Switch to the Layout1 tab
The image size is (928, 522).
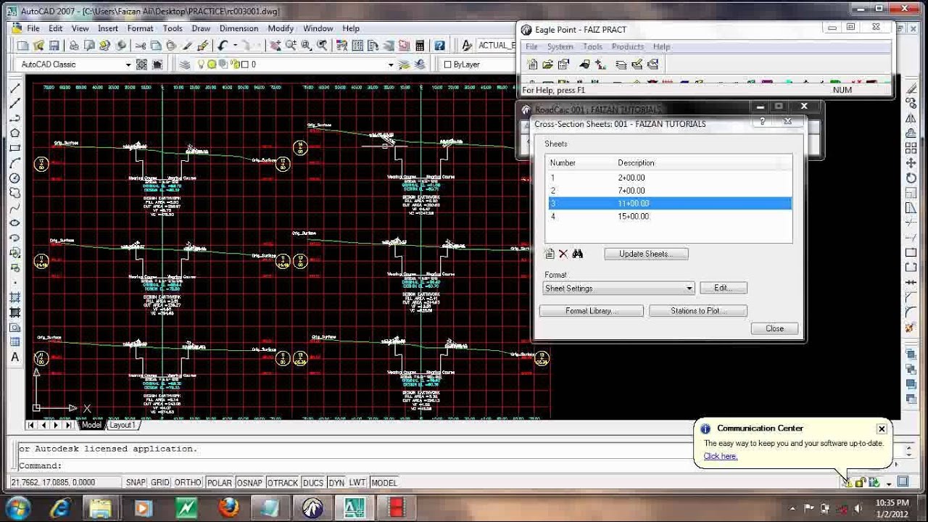[x=121, y=426]
